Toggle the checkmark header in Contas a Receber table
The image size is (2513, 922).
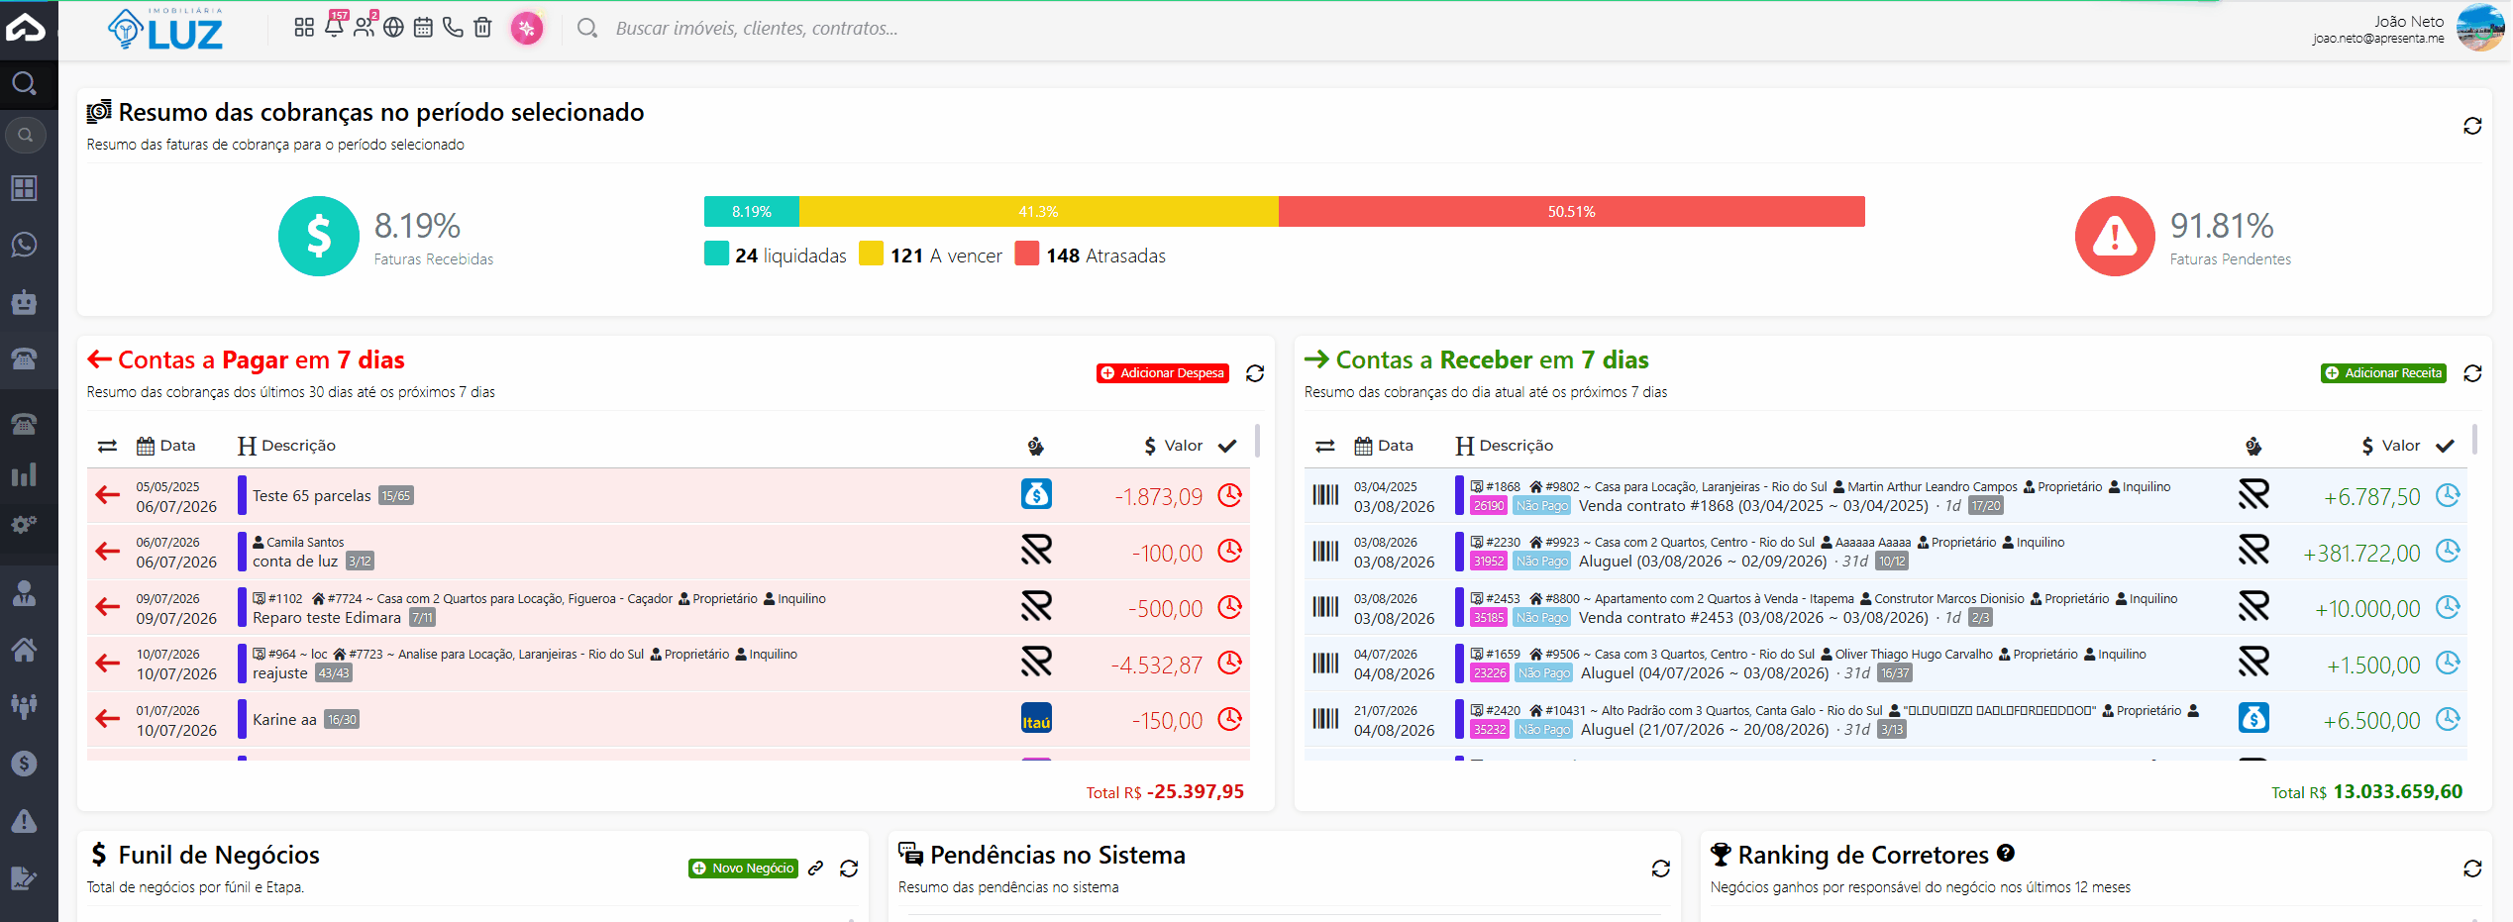2445,446
